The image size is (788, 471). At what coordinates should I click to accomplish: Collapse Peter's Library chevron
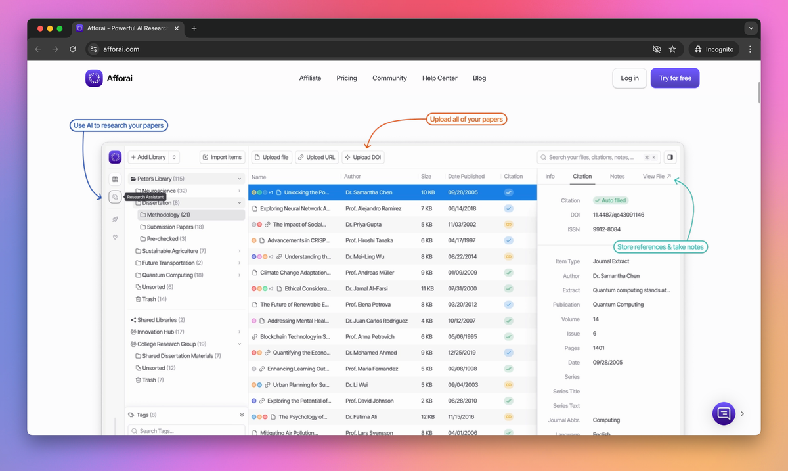(x=240, y=179)
